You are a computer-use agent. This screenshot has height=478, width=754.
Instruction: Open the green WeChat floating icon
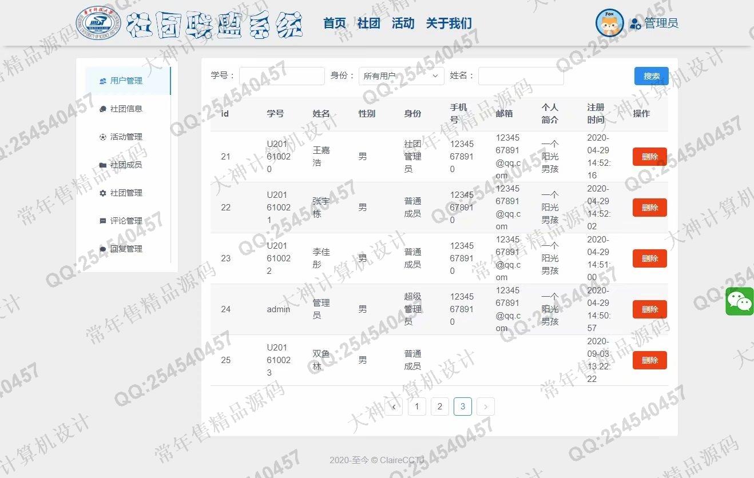pyautogui.click(x=740, y=301)
